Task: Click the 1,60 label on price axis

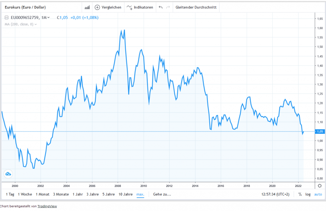Action: pyautogui.click(x=320, y=28)
